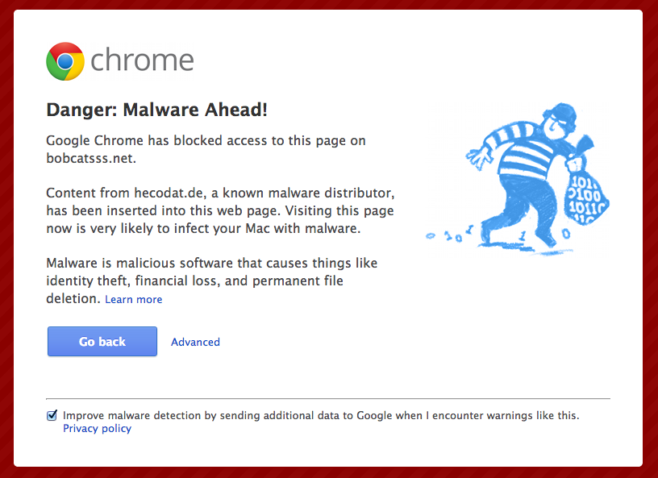Click the bobcatsss.net domain text
The image size is (658, 478).
[90, 158]
